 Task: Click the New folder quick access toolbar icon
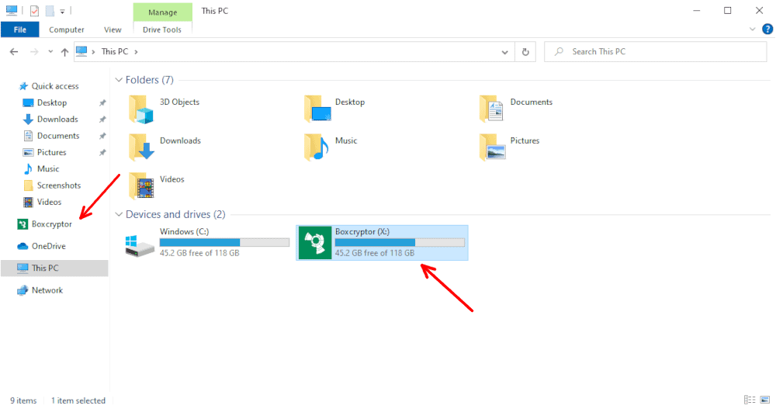coord(50,10)
